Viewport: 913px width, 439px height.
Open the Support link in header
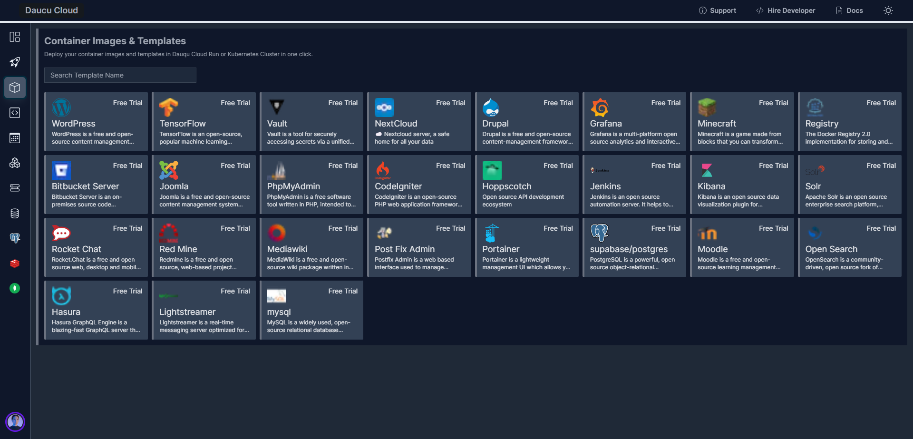pos(718,10)
